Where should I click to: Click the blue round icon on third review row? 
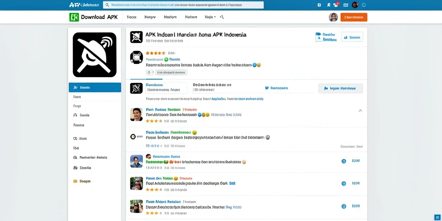344,161
